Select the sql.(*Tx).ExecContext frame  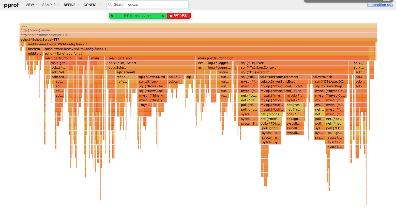point(294,68)
